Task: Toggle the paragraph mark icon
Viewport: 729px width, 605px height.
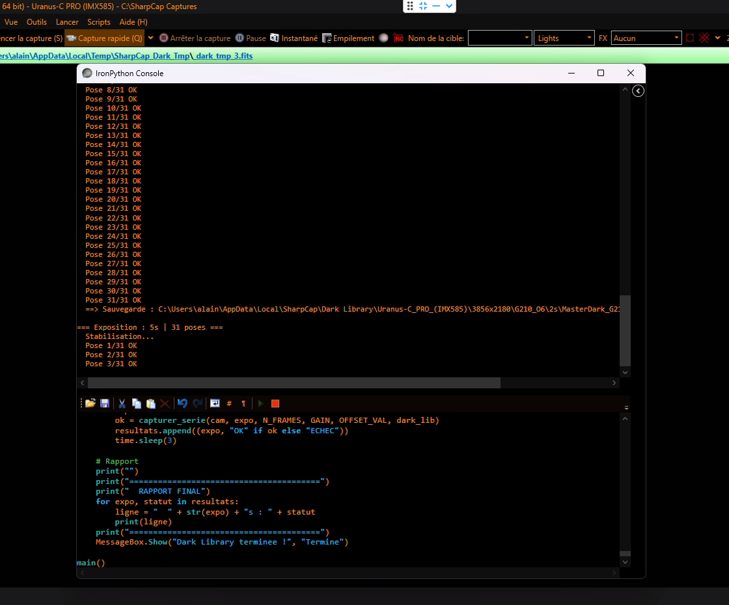Action: (243, 403)
